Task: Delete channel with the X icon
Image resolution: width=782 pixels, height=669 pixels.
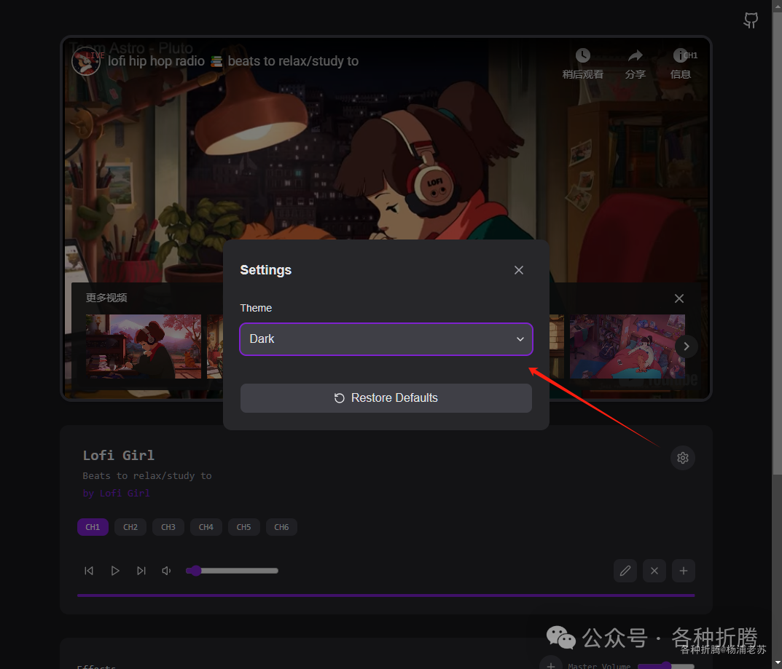Action: [654, 571]
